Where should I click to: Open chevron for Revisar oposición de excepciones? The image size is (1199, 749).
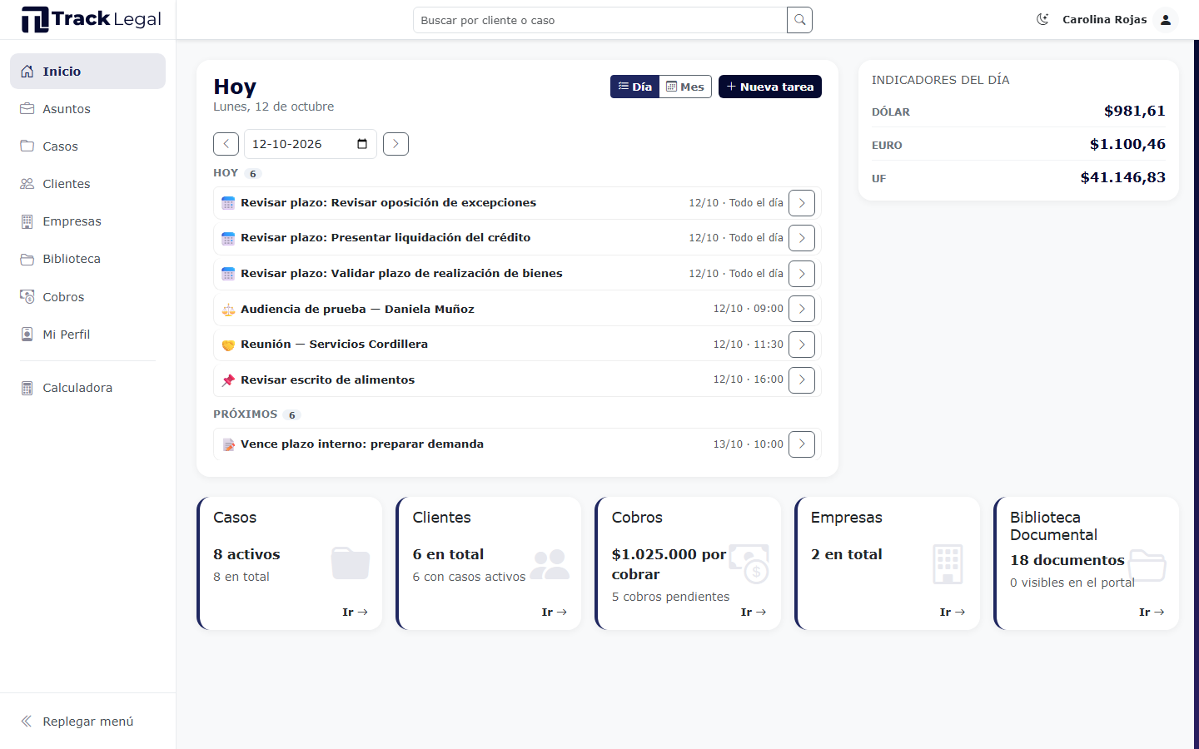tap(802, 203)
